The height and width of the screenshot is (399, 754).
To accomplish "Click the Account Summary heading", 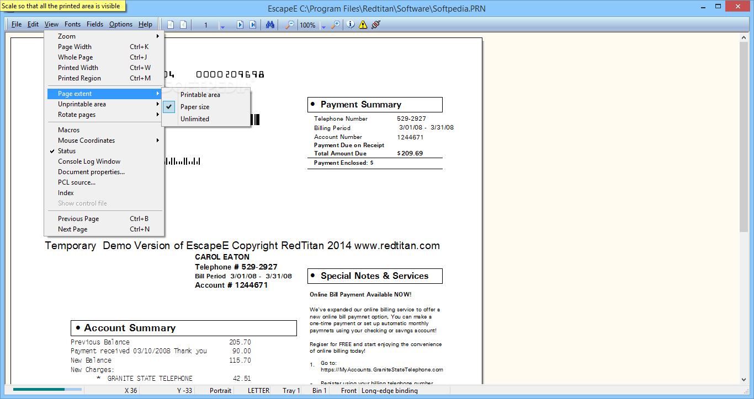I will click(130, 328).
